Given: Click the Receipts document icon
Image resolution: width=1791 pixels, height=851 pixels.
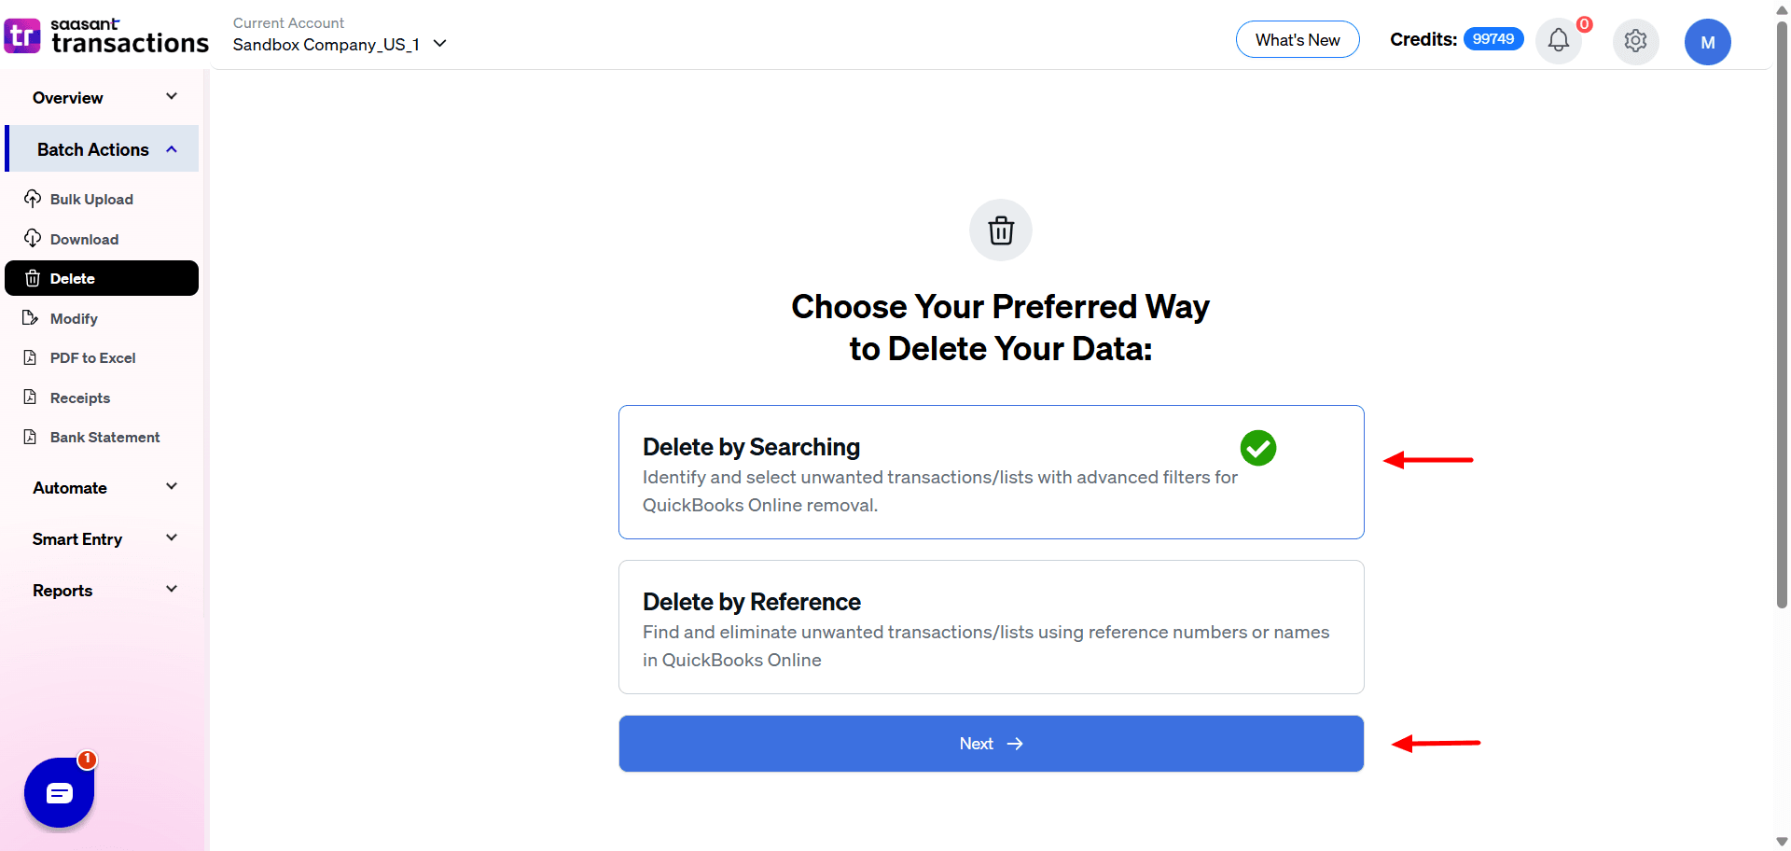Looking at the screenshot, I should pyautogui.click(x=31, y=398).
